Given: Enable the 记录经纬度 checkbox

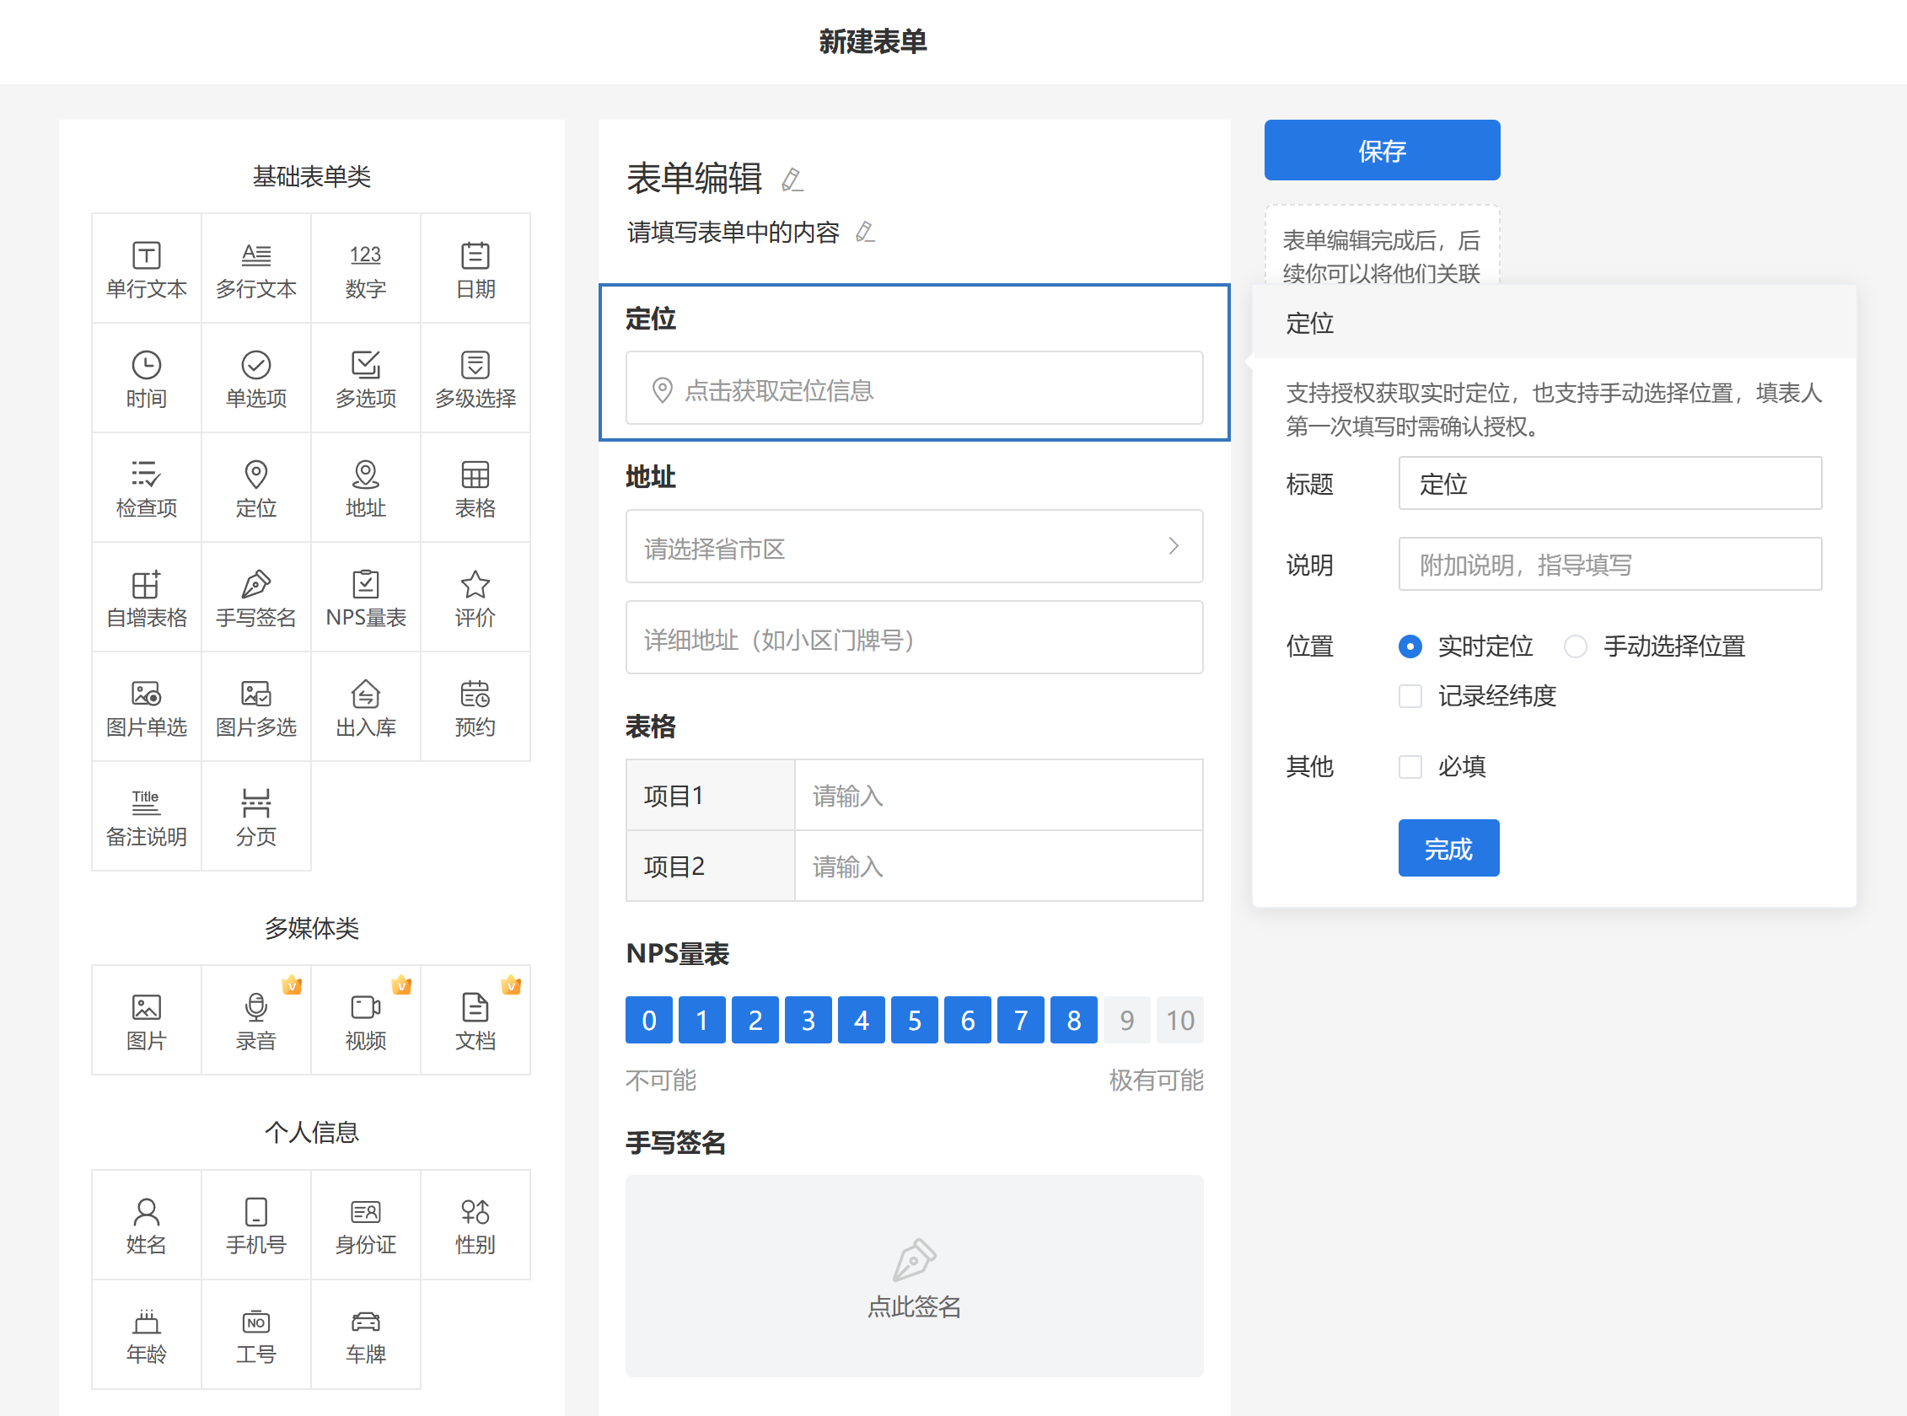Looking at the screenshot, I should [x=1410, y=696].
